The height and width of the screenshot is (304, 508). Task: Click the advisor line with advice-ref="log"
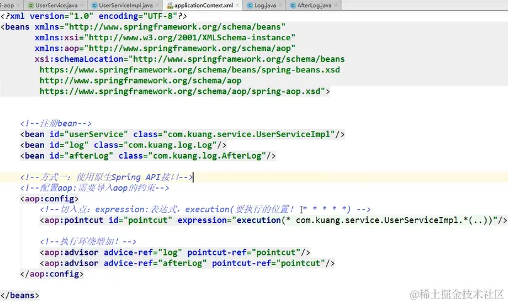point(175,252)
